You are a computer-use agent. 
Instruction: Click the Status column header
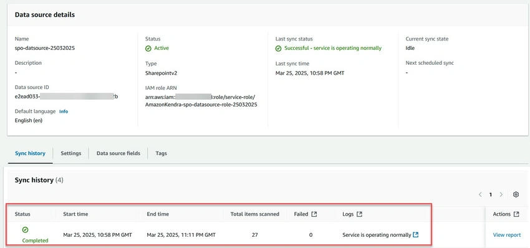point(22,214)
